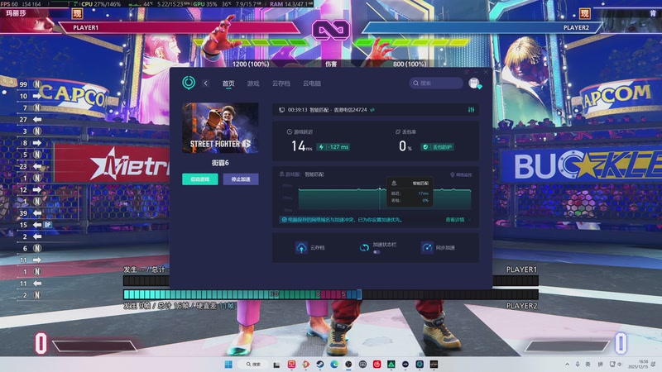662x372 pixels.
Task: Click the 00:39:13 session timer text
Action: pos(297,110)
